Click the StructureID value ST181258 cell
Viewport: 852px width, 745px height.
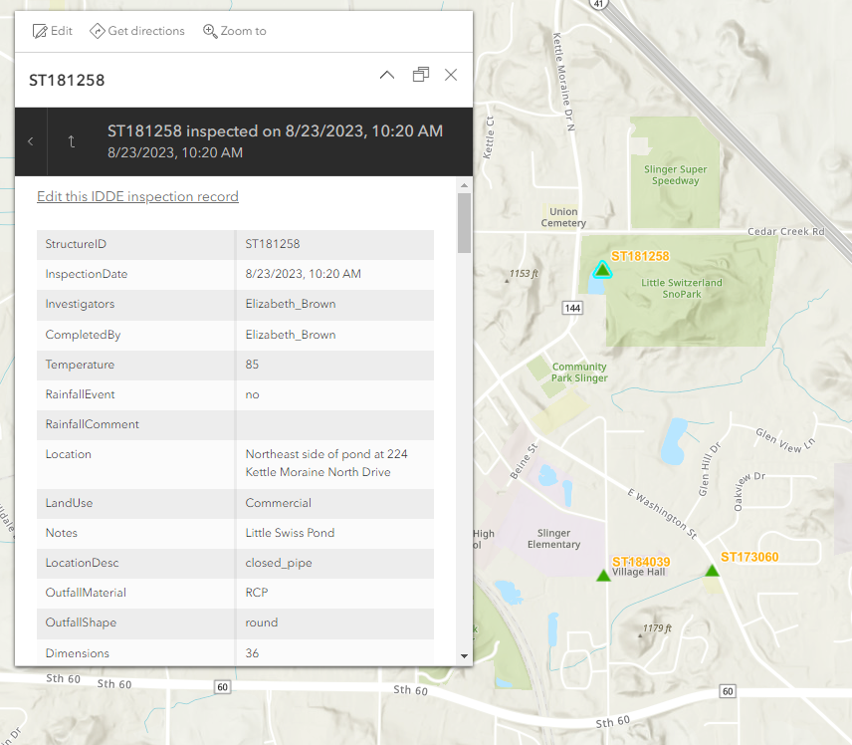pos(334,244)
